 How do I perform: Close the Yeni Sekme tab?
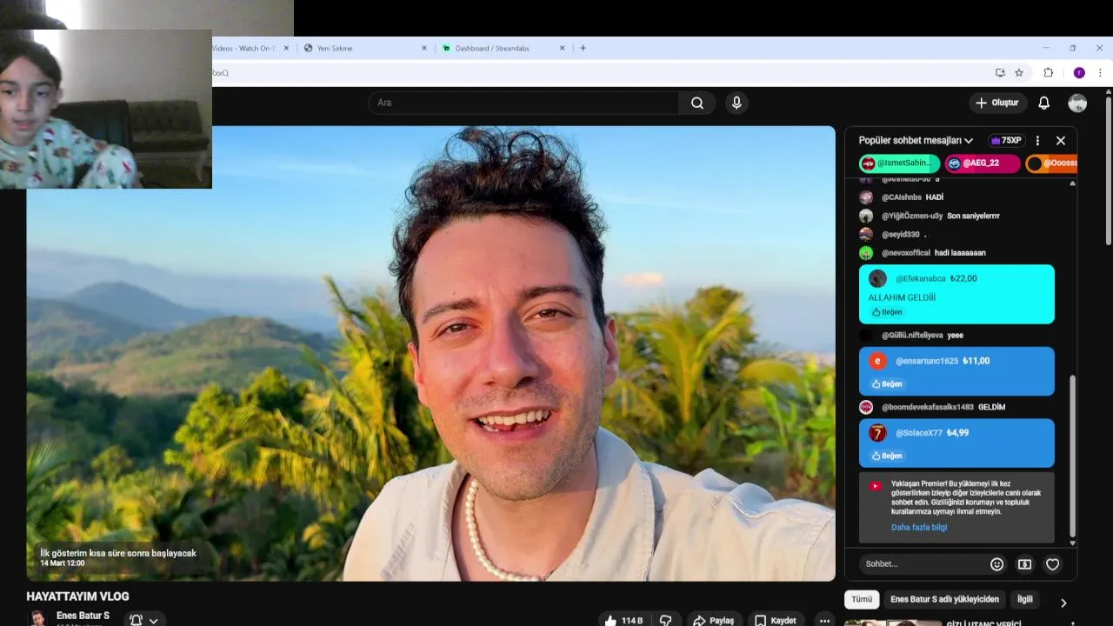(x=424, y=48)
